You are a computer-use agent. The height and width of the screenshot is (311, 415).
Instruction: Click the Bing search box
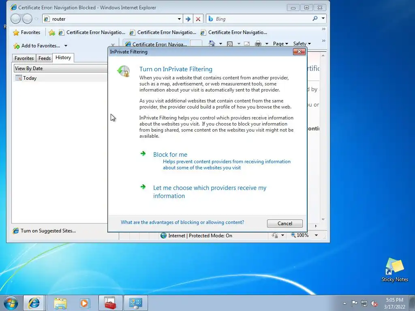[258, 19]
